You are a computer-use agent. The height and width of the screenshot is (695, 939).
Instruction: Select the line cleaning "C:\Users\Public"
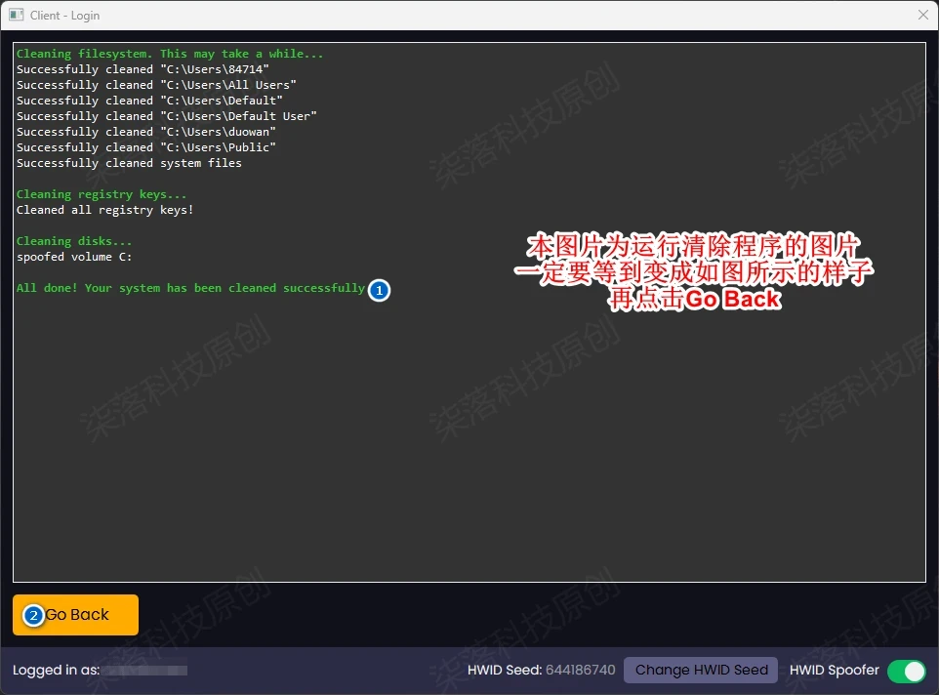146,147
